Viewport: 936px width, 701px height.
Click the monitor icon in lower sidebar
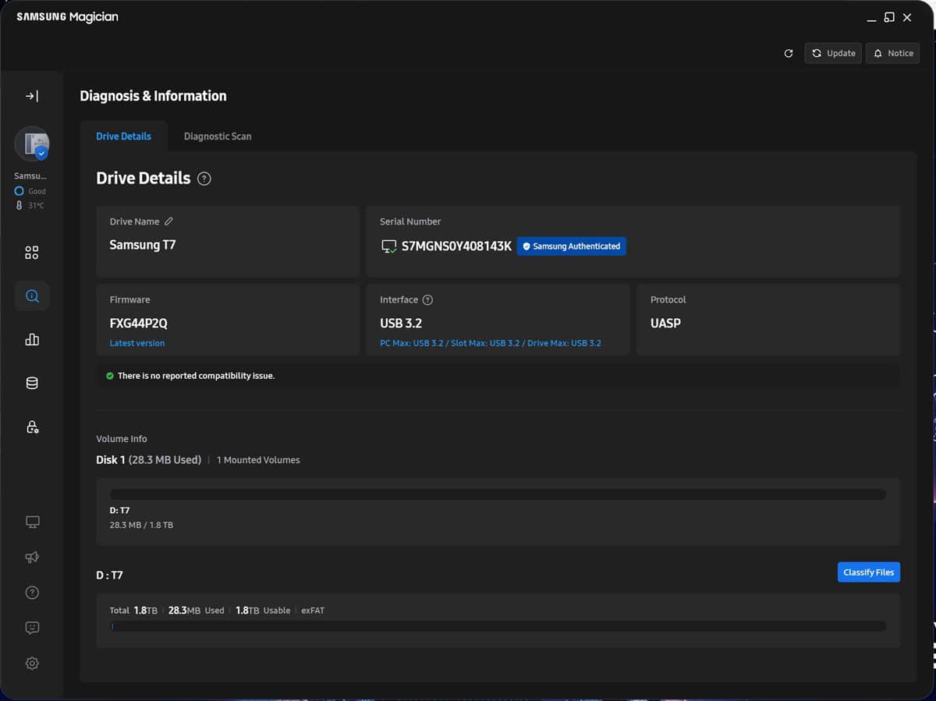coord(32,522)
